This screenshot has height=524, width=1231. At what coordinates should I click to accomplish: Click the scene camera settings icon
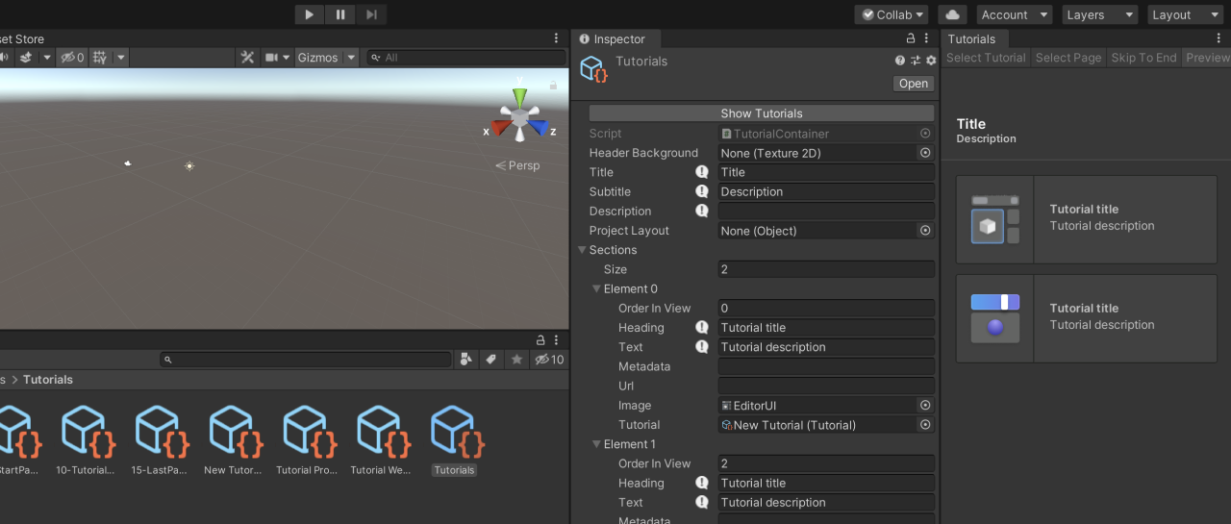[x=272, y=58]
